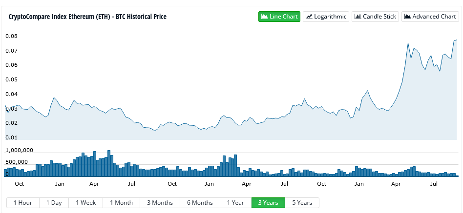Switch to Logarithmic chart view
463x213 pixels.
326,17
